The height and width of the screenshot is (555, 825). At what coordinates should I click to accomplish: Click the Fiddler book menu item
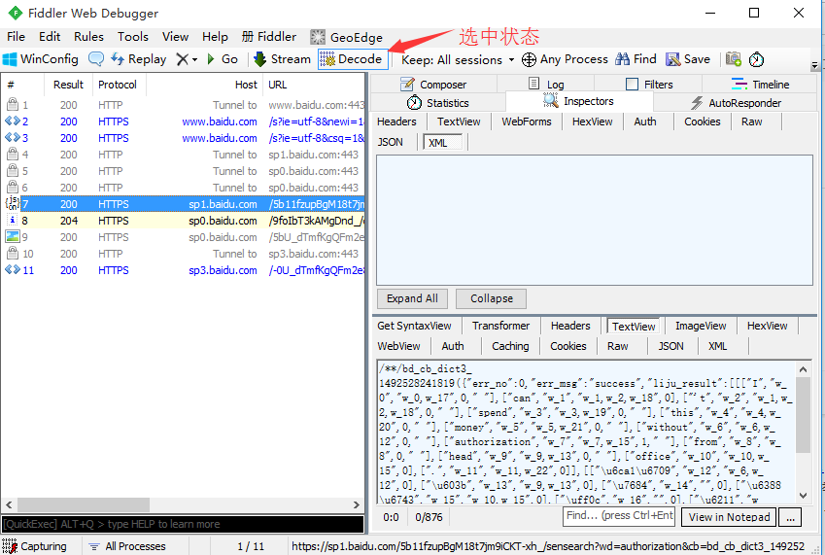(x=269, y=37)
